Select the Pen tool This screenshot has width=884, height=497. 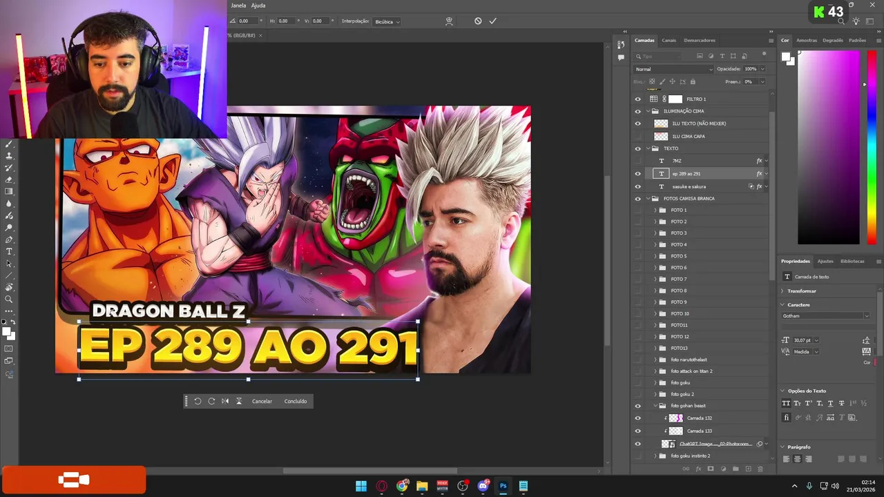(x=9, y=240)
